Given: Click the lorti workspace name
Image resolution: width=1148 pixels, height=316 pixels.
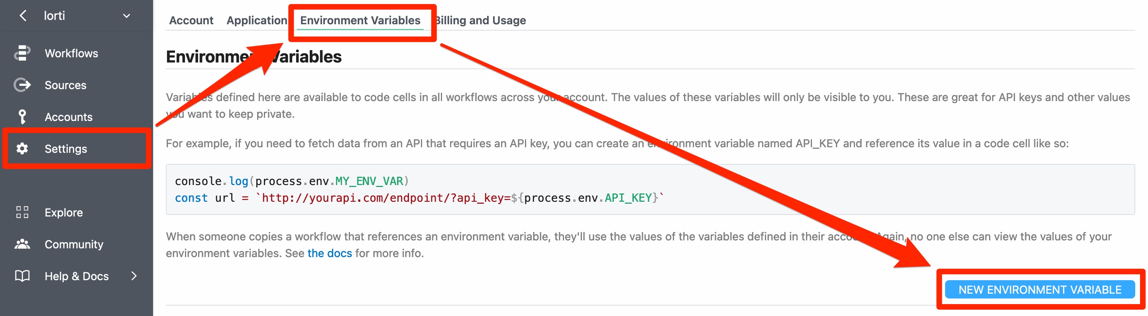Looking at the screenshot, I should click(x=54, y=16).
